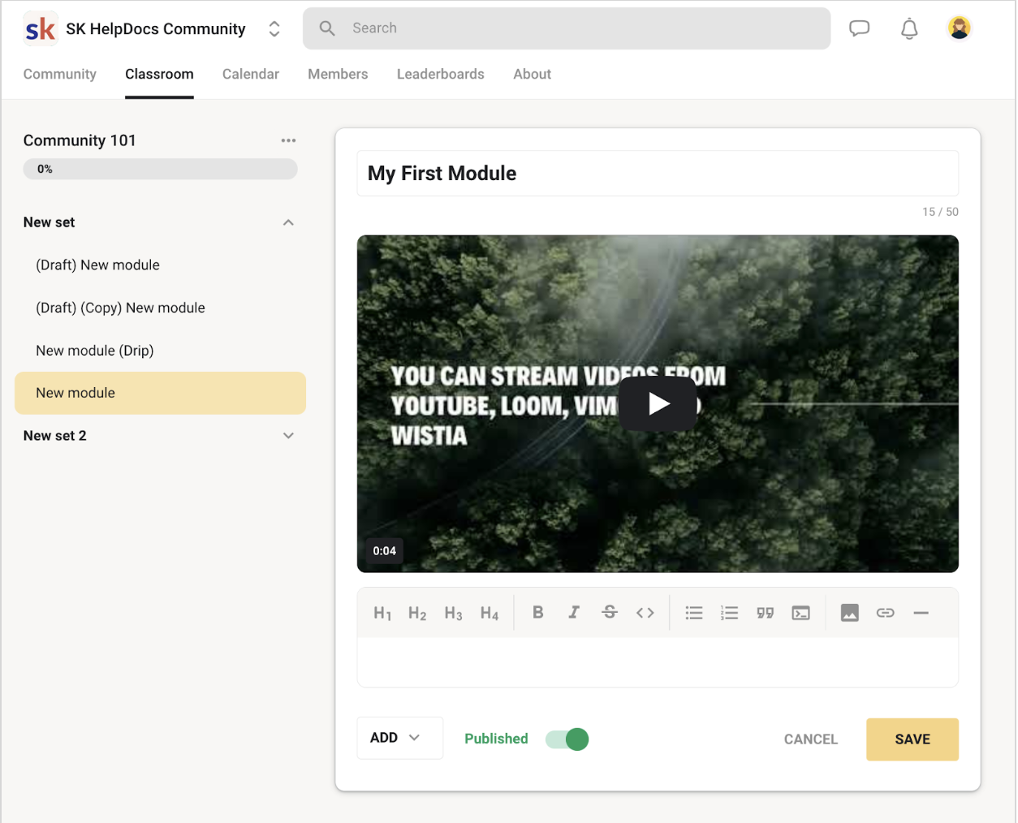Click the CANCEL button
This screenshot has height=823, width=1018.
(x=811, y=739)
